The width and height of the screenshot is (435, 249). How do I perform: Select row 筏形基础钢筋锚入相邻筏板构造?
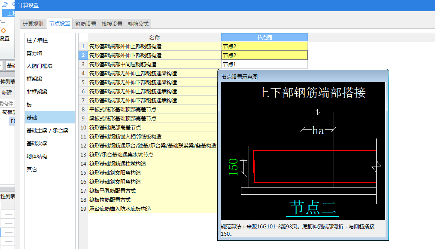pos(153,136)
